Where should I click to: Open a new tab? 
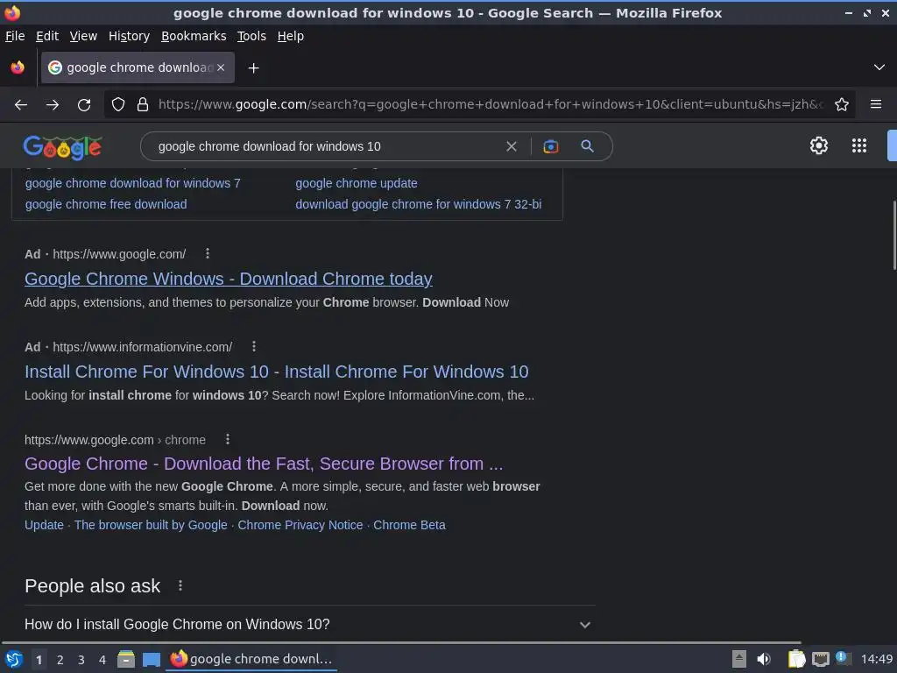coord(253,68)
